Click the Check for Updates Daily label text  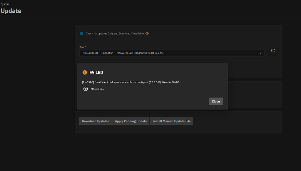(x=115, y=33)
